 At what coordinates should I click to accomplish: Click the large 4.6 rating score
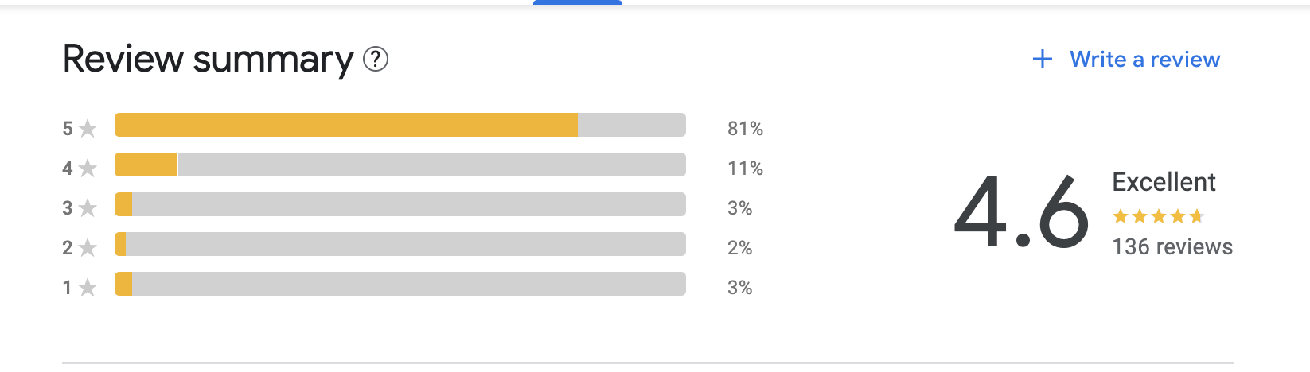pyautogui.click(x=1021, y=211)
